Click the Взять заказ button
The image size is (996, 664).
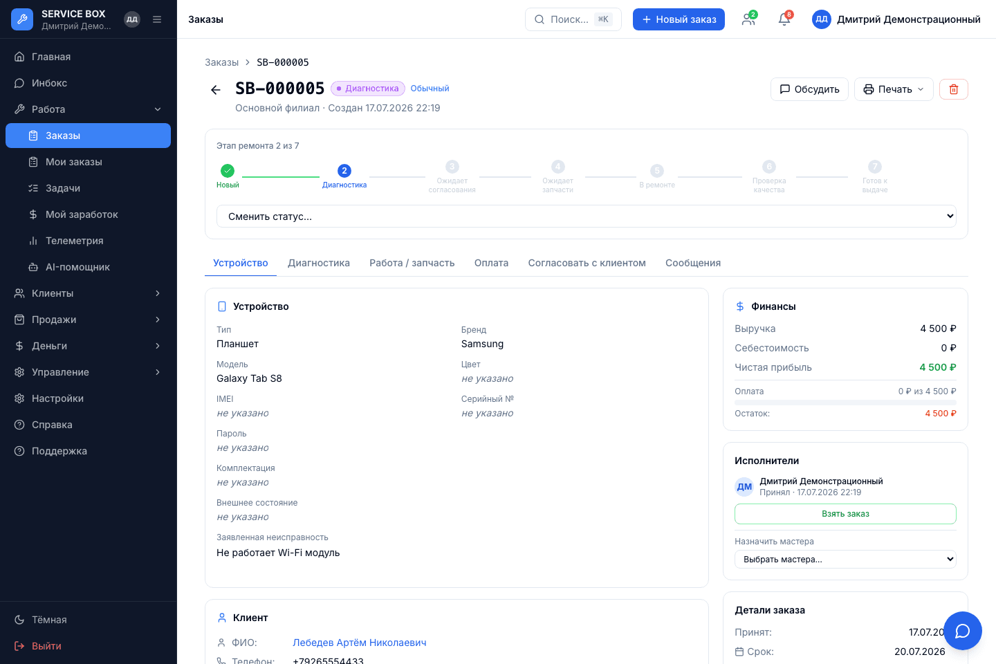point(845,514)
